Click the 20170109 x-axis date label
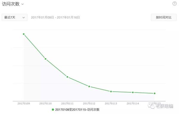This screenshot has width=179, height=114. tap(24, 103)
